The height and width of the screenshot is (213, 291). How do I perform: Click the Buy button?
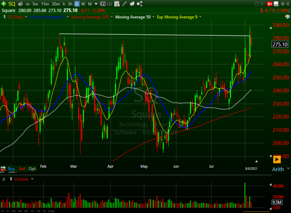click(x=11, y=169)
